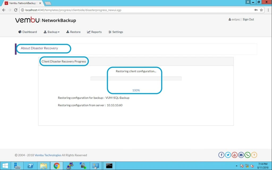The image size is (272, 170).
Task: Go to the Dashboard menu item
Action: [28, 32]
